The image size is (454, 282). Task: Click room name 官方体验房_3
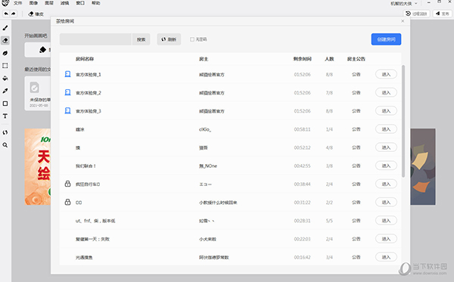pyautogui.click(x=89, y=111)
